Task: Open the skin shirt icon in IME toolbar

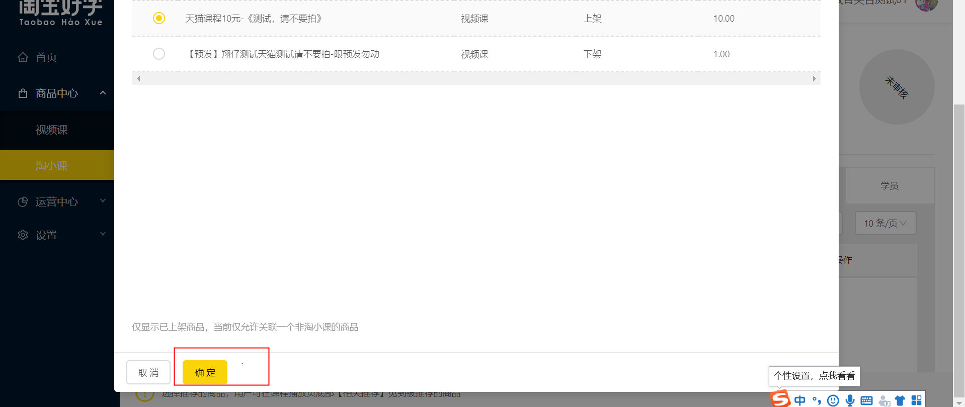Action: pyautogui.click(x=900, y=400)
